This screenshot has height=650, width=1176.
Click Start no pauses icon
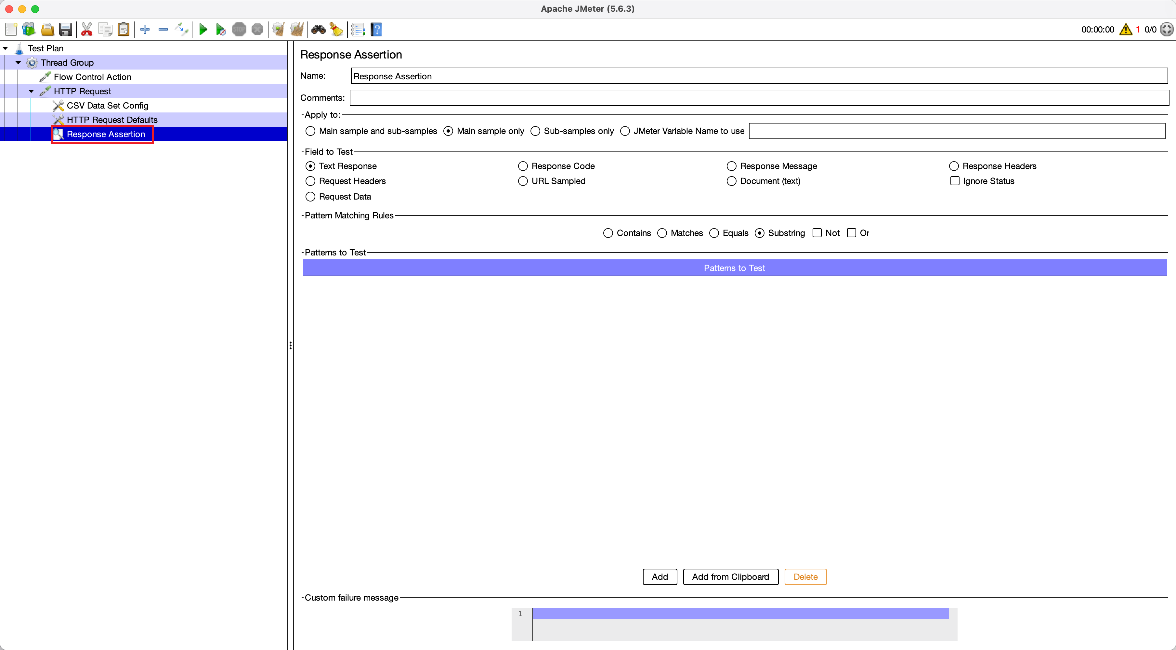[221, 30]
